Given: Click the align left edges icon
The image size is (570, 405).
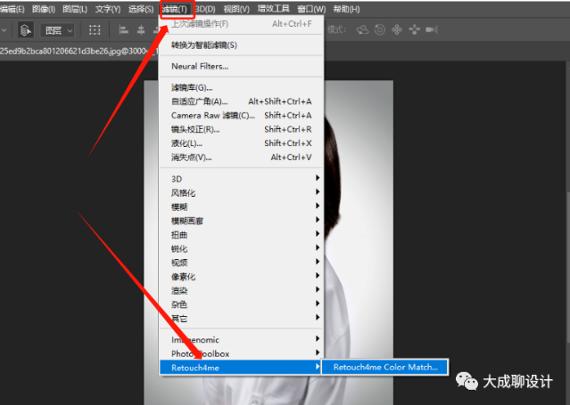Looking at the screenshot, I should tap(124, 29).
